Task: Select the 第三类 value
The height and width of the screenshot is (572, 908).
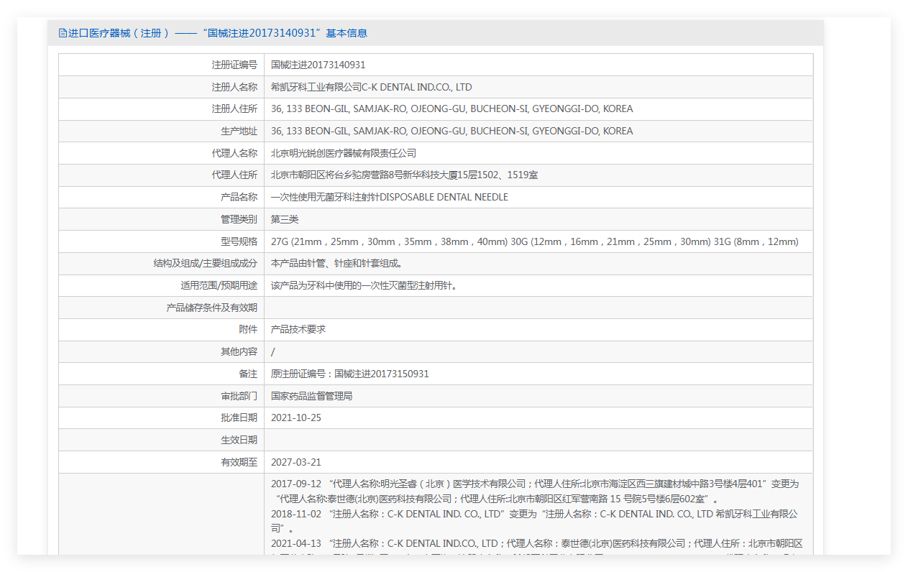Action: [285, 219]
